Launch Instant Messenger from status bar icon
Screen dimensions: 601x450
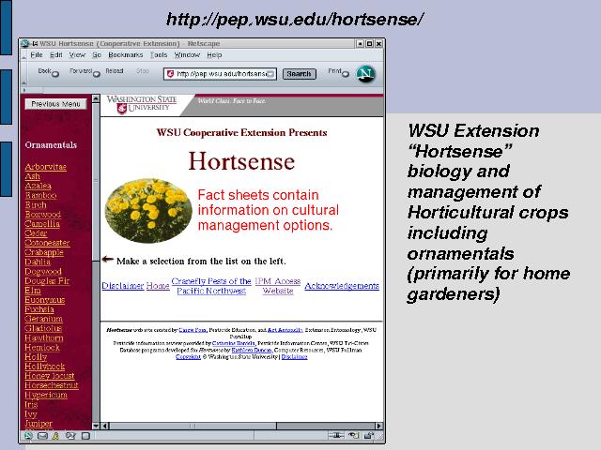[56, 435]
